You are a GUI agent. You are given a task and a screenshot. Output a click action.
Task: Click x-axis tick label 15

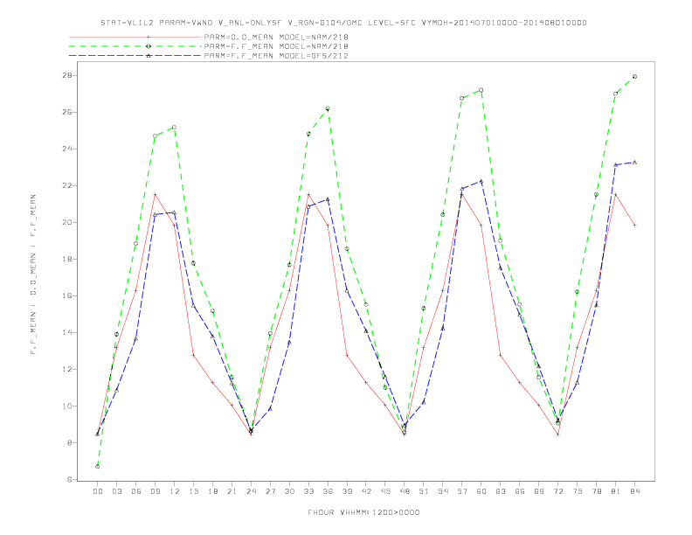click(193, 491)
